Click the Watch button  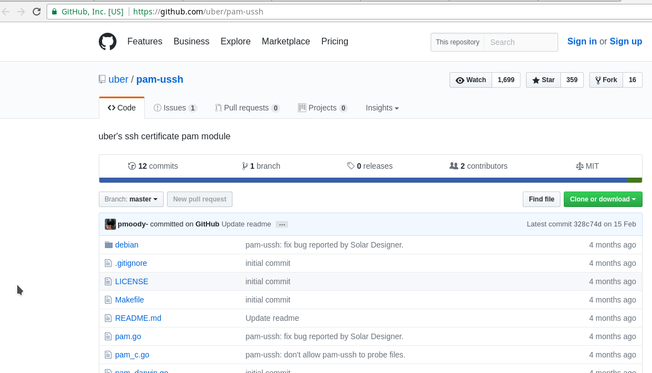point(471,80)
